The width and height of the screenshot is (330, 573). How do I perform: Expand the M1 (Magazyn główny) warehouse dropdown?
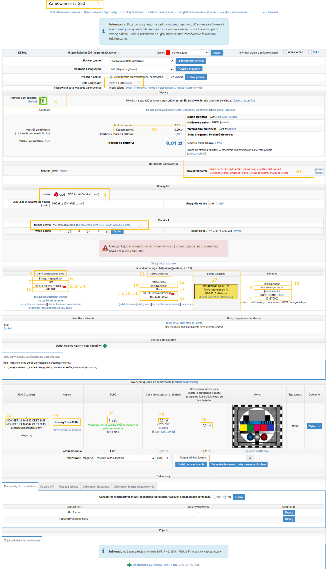[142, 69]
